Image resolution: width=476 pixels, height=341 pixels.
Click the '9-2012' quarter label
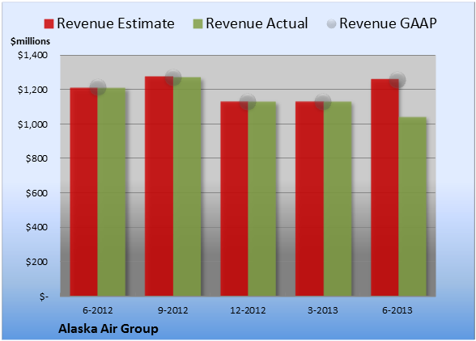[173, 310]
